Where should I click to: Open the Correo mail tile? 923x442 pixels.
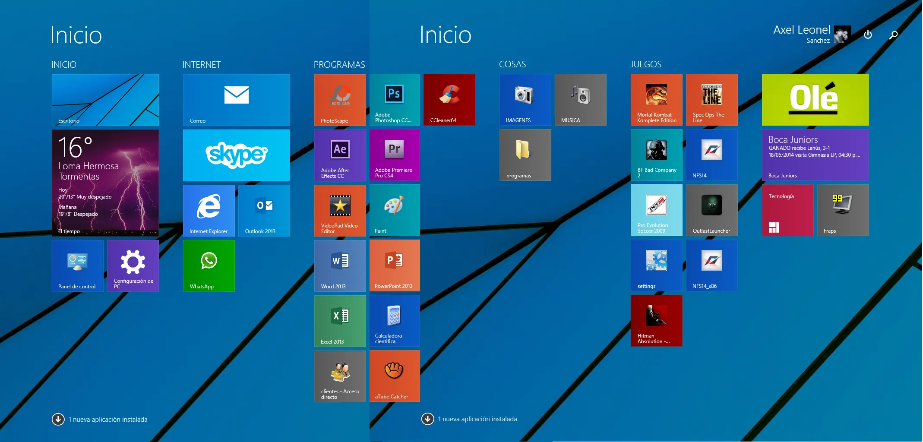point(237,100)
